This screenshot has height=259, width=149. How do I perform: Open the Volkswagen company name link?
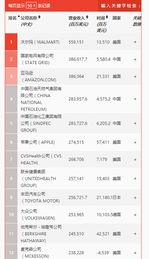pos(38,214)
